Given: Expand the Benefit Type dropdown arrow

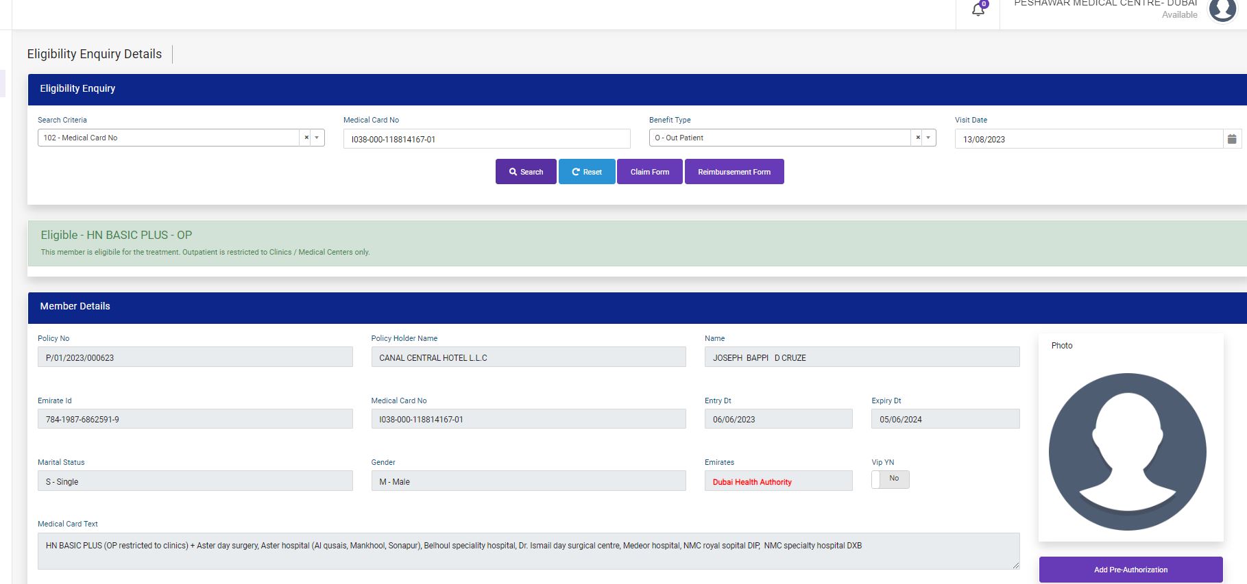Looking at the screenshot, I should [x=928, y=138].
